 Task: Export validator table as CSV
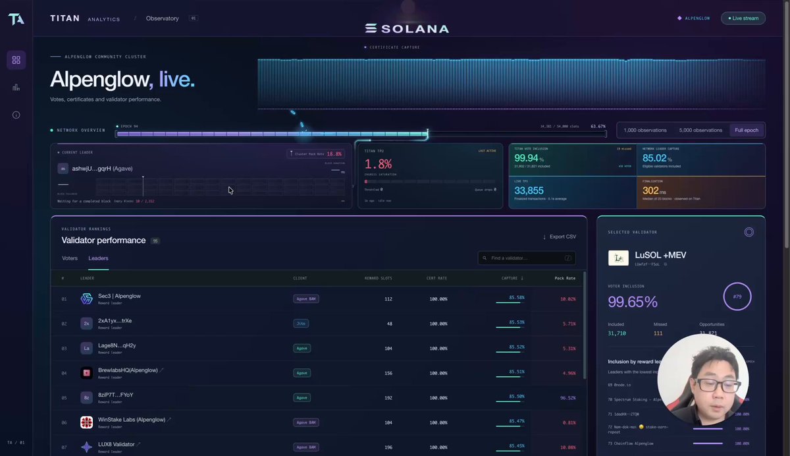pyautogui.click(x=560, y=237)
